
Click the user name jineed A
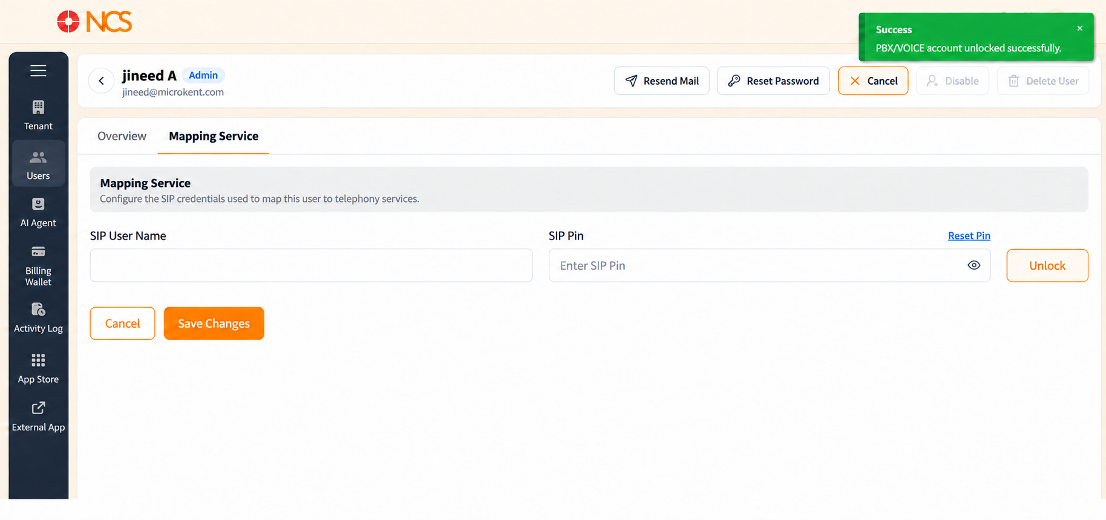(x=149, y=76)
